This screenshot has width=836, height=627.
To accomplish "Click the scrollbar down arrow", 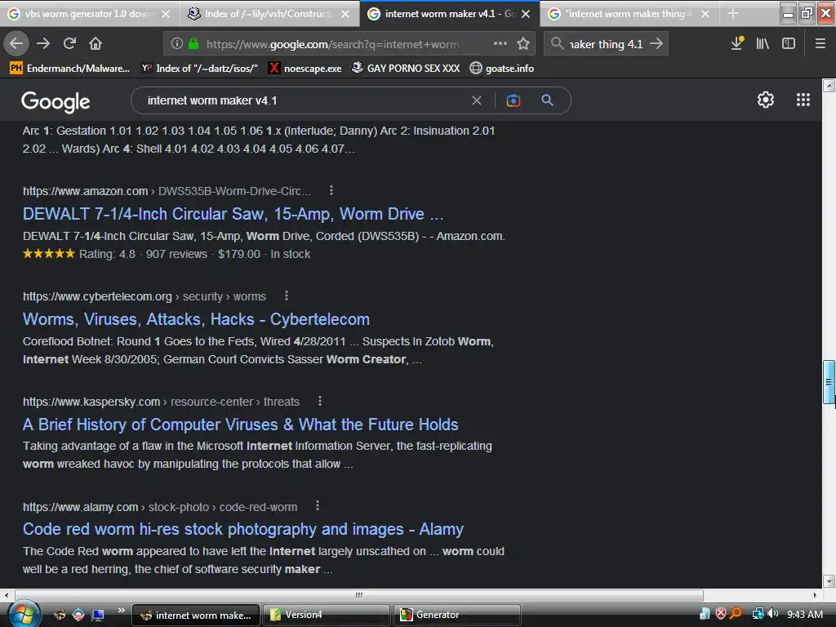I will pos(829,581).
